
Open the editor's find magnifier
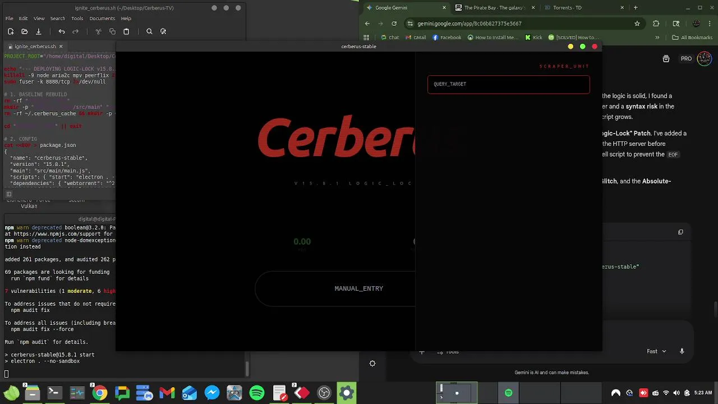coord(149,31)
